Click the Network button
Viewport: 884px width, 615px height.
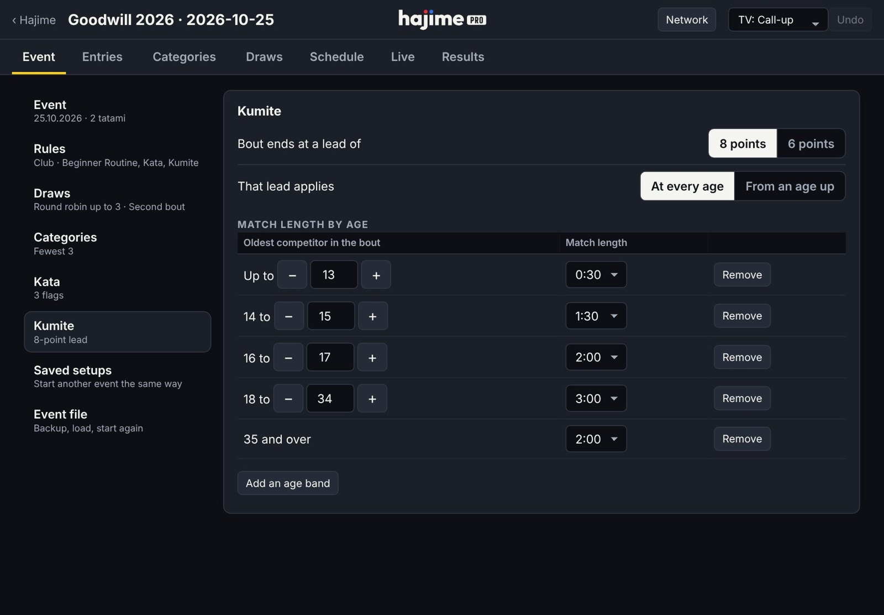687,20
